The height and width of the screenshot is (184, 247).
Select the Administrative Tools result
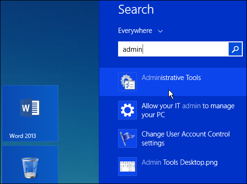coord(173,82)
